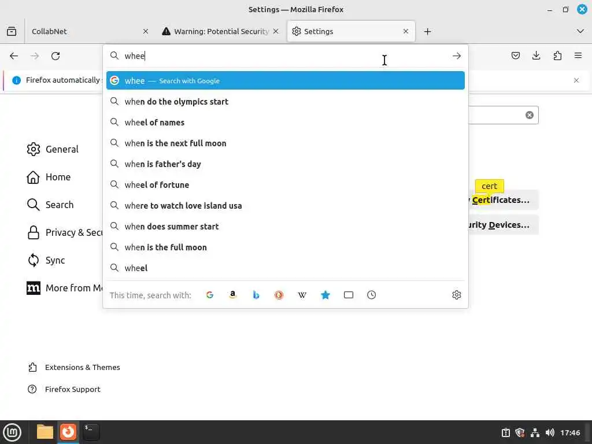Open Privacy & Security category
The image size is (592, 444).
click(x=65, y=232)
